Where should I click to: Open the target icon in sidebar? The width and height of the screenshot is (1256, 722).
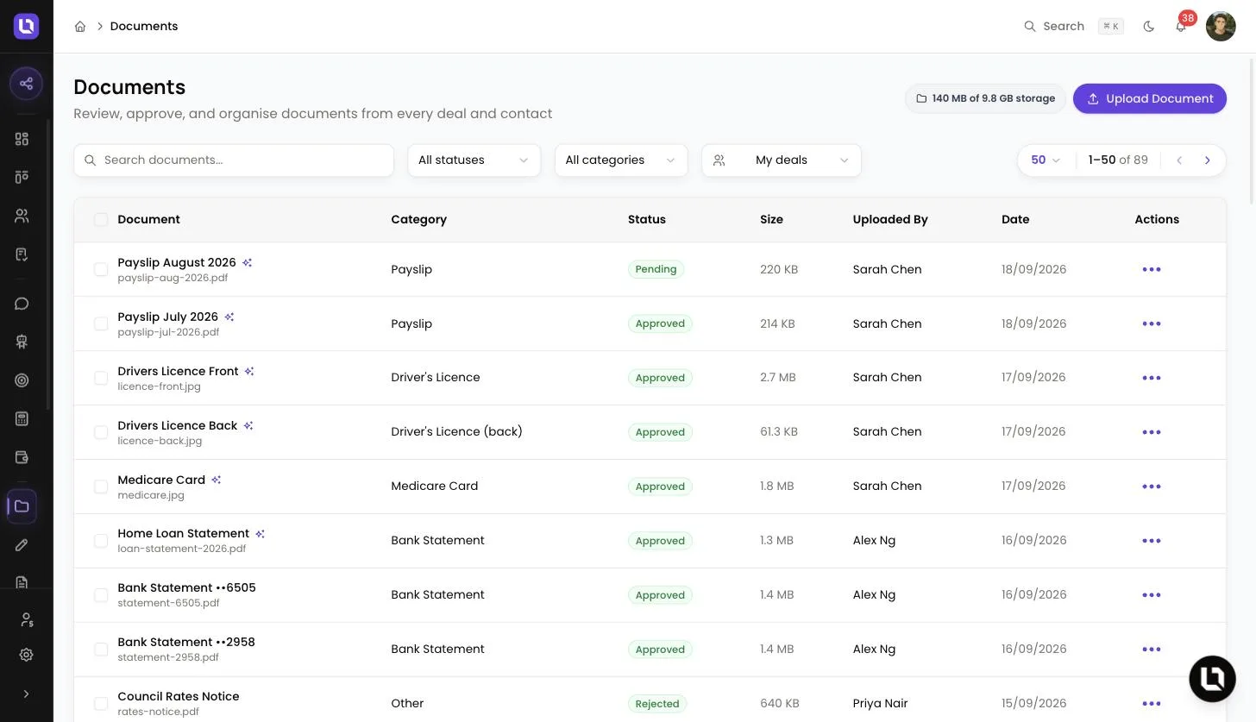[22, 380]
